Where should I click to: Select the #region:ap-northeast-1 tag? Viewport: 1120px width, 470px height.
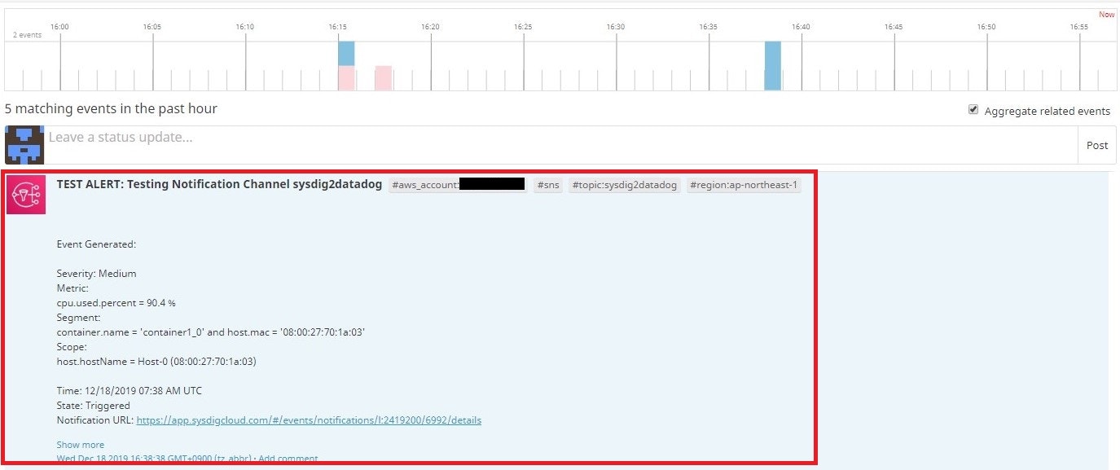(744, 186)
